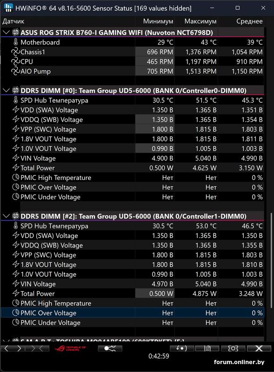Select DIMM #0 PMIC Over Voltage row
274x372 pixels.
tap(133, 187)
